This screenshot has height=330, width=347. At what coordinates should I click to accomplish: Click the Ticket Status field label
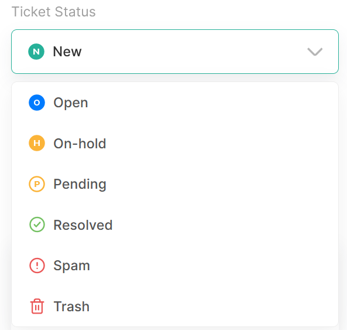point(54,12)
